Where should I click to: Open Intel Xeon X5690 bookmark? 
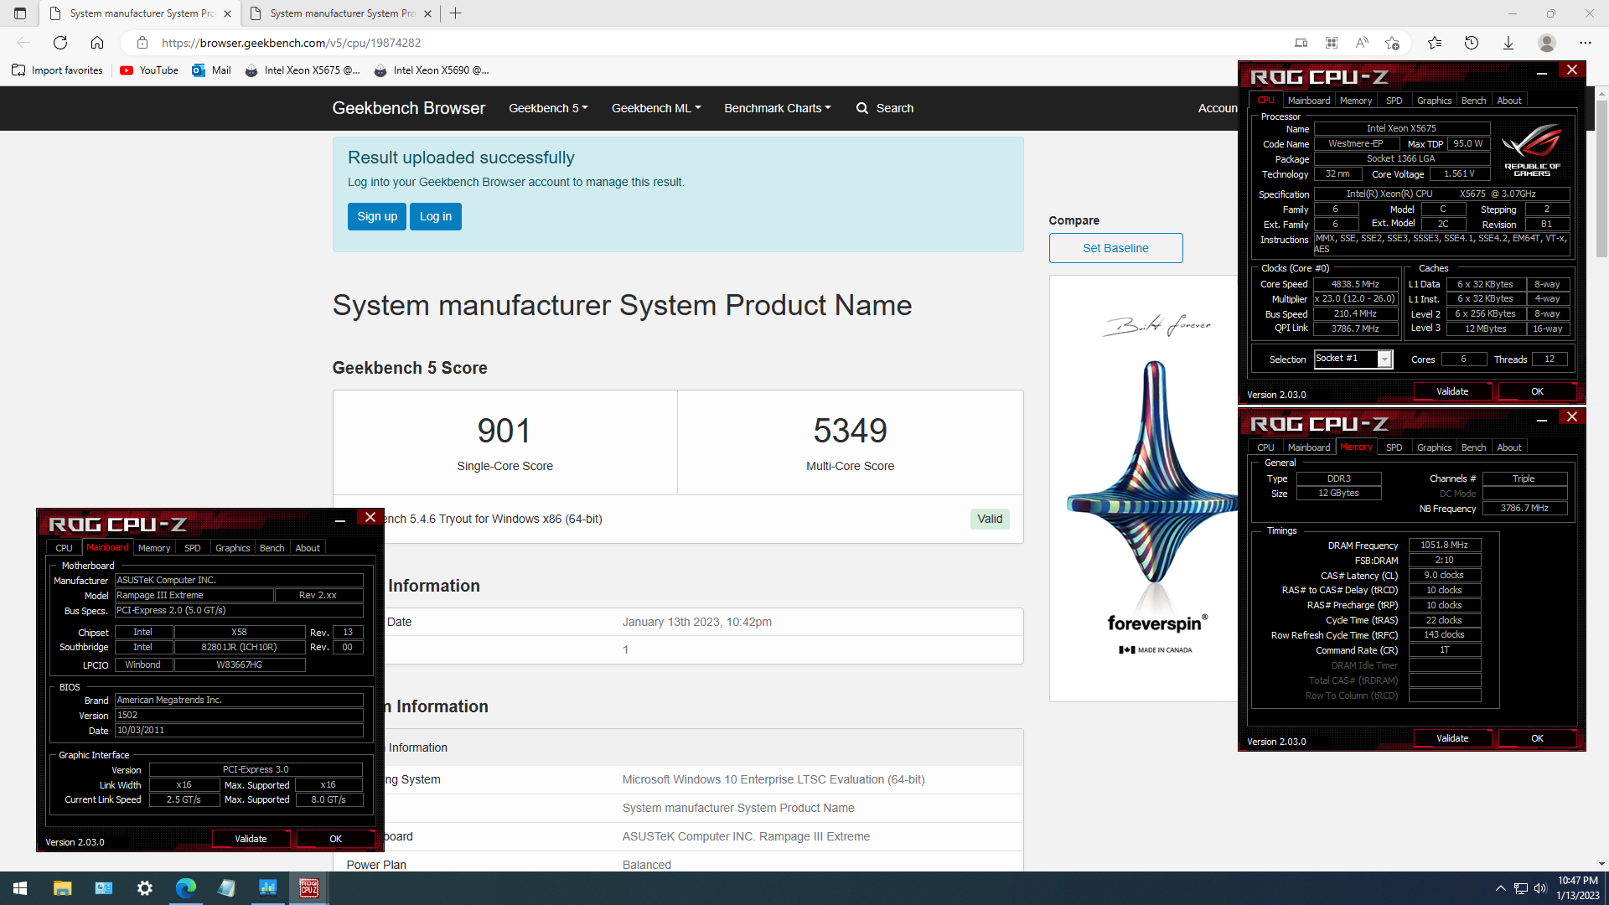click(x=432, y=70)
